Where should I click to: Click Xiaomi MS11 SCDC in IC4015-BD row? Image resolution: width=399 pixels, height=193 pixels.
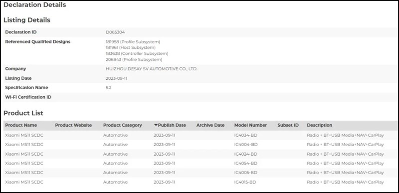(24, 182)
